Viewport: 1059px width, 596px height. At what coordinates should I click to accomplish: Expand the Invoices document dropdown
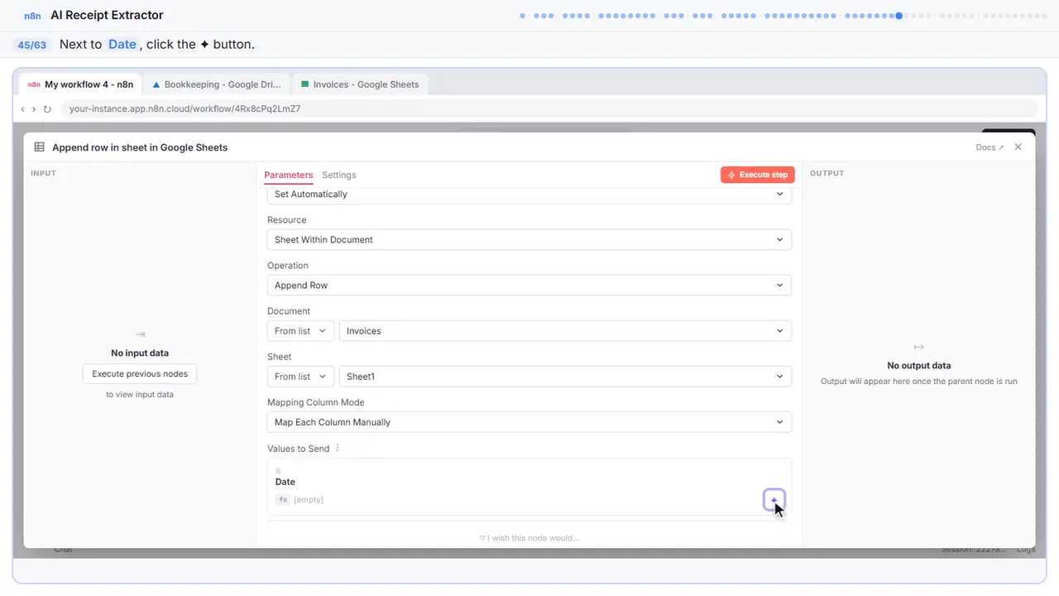[x=565, y=331]
